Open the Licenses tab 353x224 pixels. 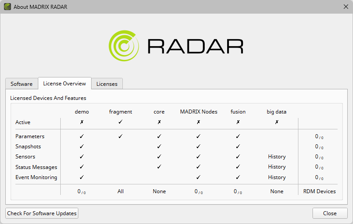click(x=107, y=84)
